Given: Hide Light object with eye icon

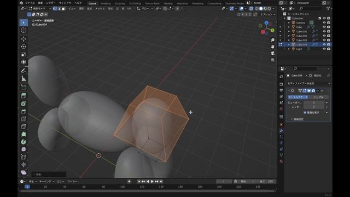Looking at the screenshot, I should pos(324,49).
